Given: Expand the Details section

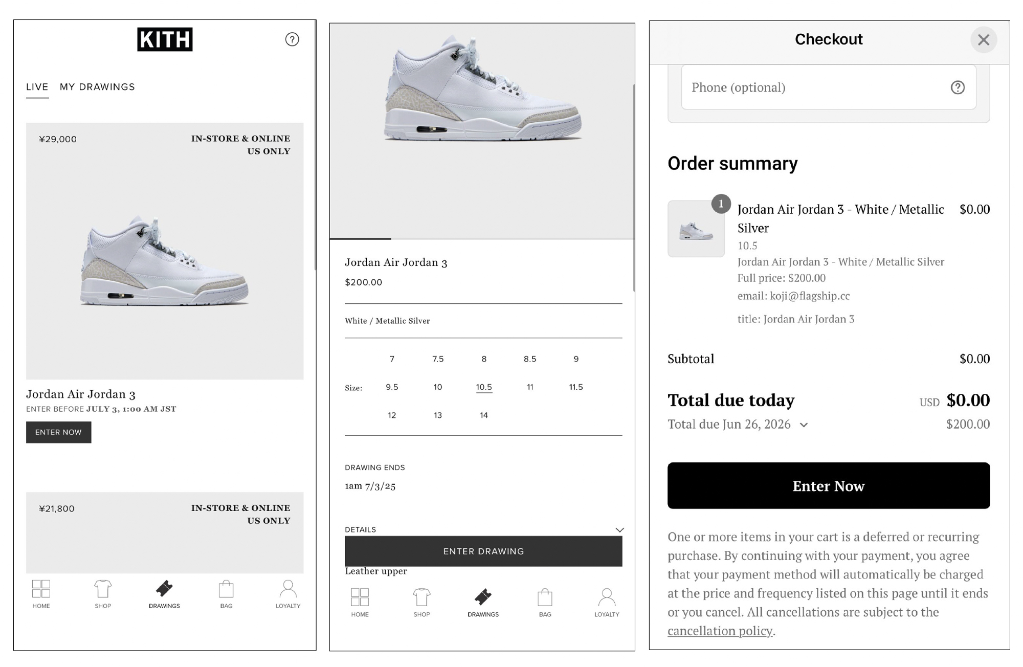Looking at the screenshot, I should pos(619,530).
